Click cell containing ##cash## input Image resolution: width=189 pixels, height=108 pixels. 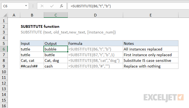tap(32, 66)
